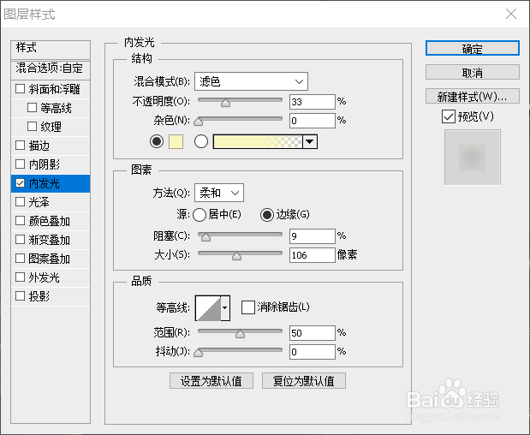Click the 阻塞 slider handle
Viewport: 530px width, 435px height.
[205, 237]
